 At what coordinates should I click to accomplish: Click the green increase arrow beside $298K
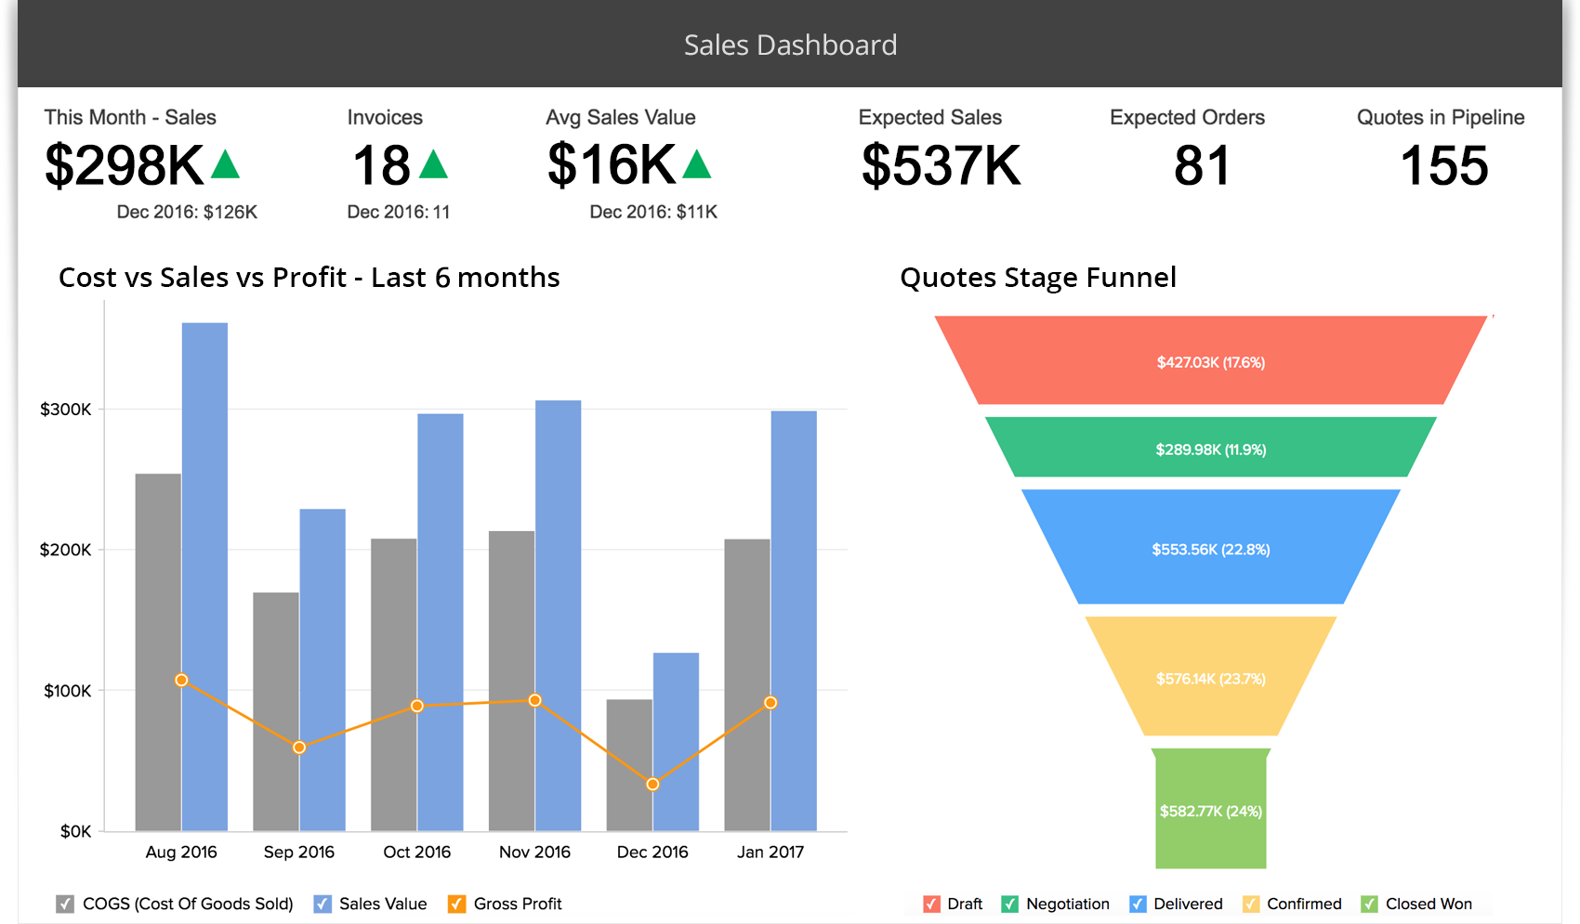pos(226,165)
